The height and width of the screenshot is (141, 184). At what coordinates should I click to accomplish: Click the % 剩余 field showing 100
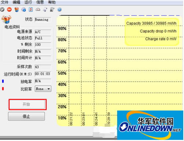pyautogui.click(x=43, y=45)
